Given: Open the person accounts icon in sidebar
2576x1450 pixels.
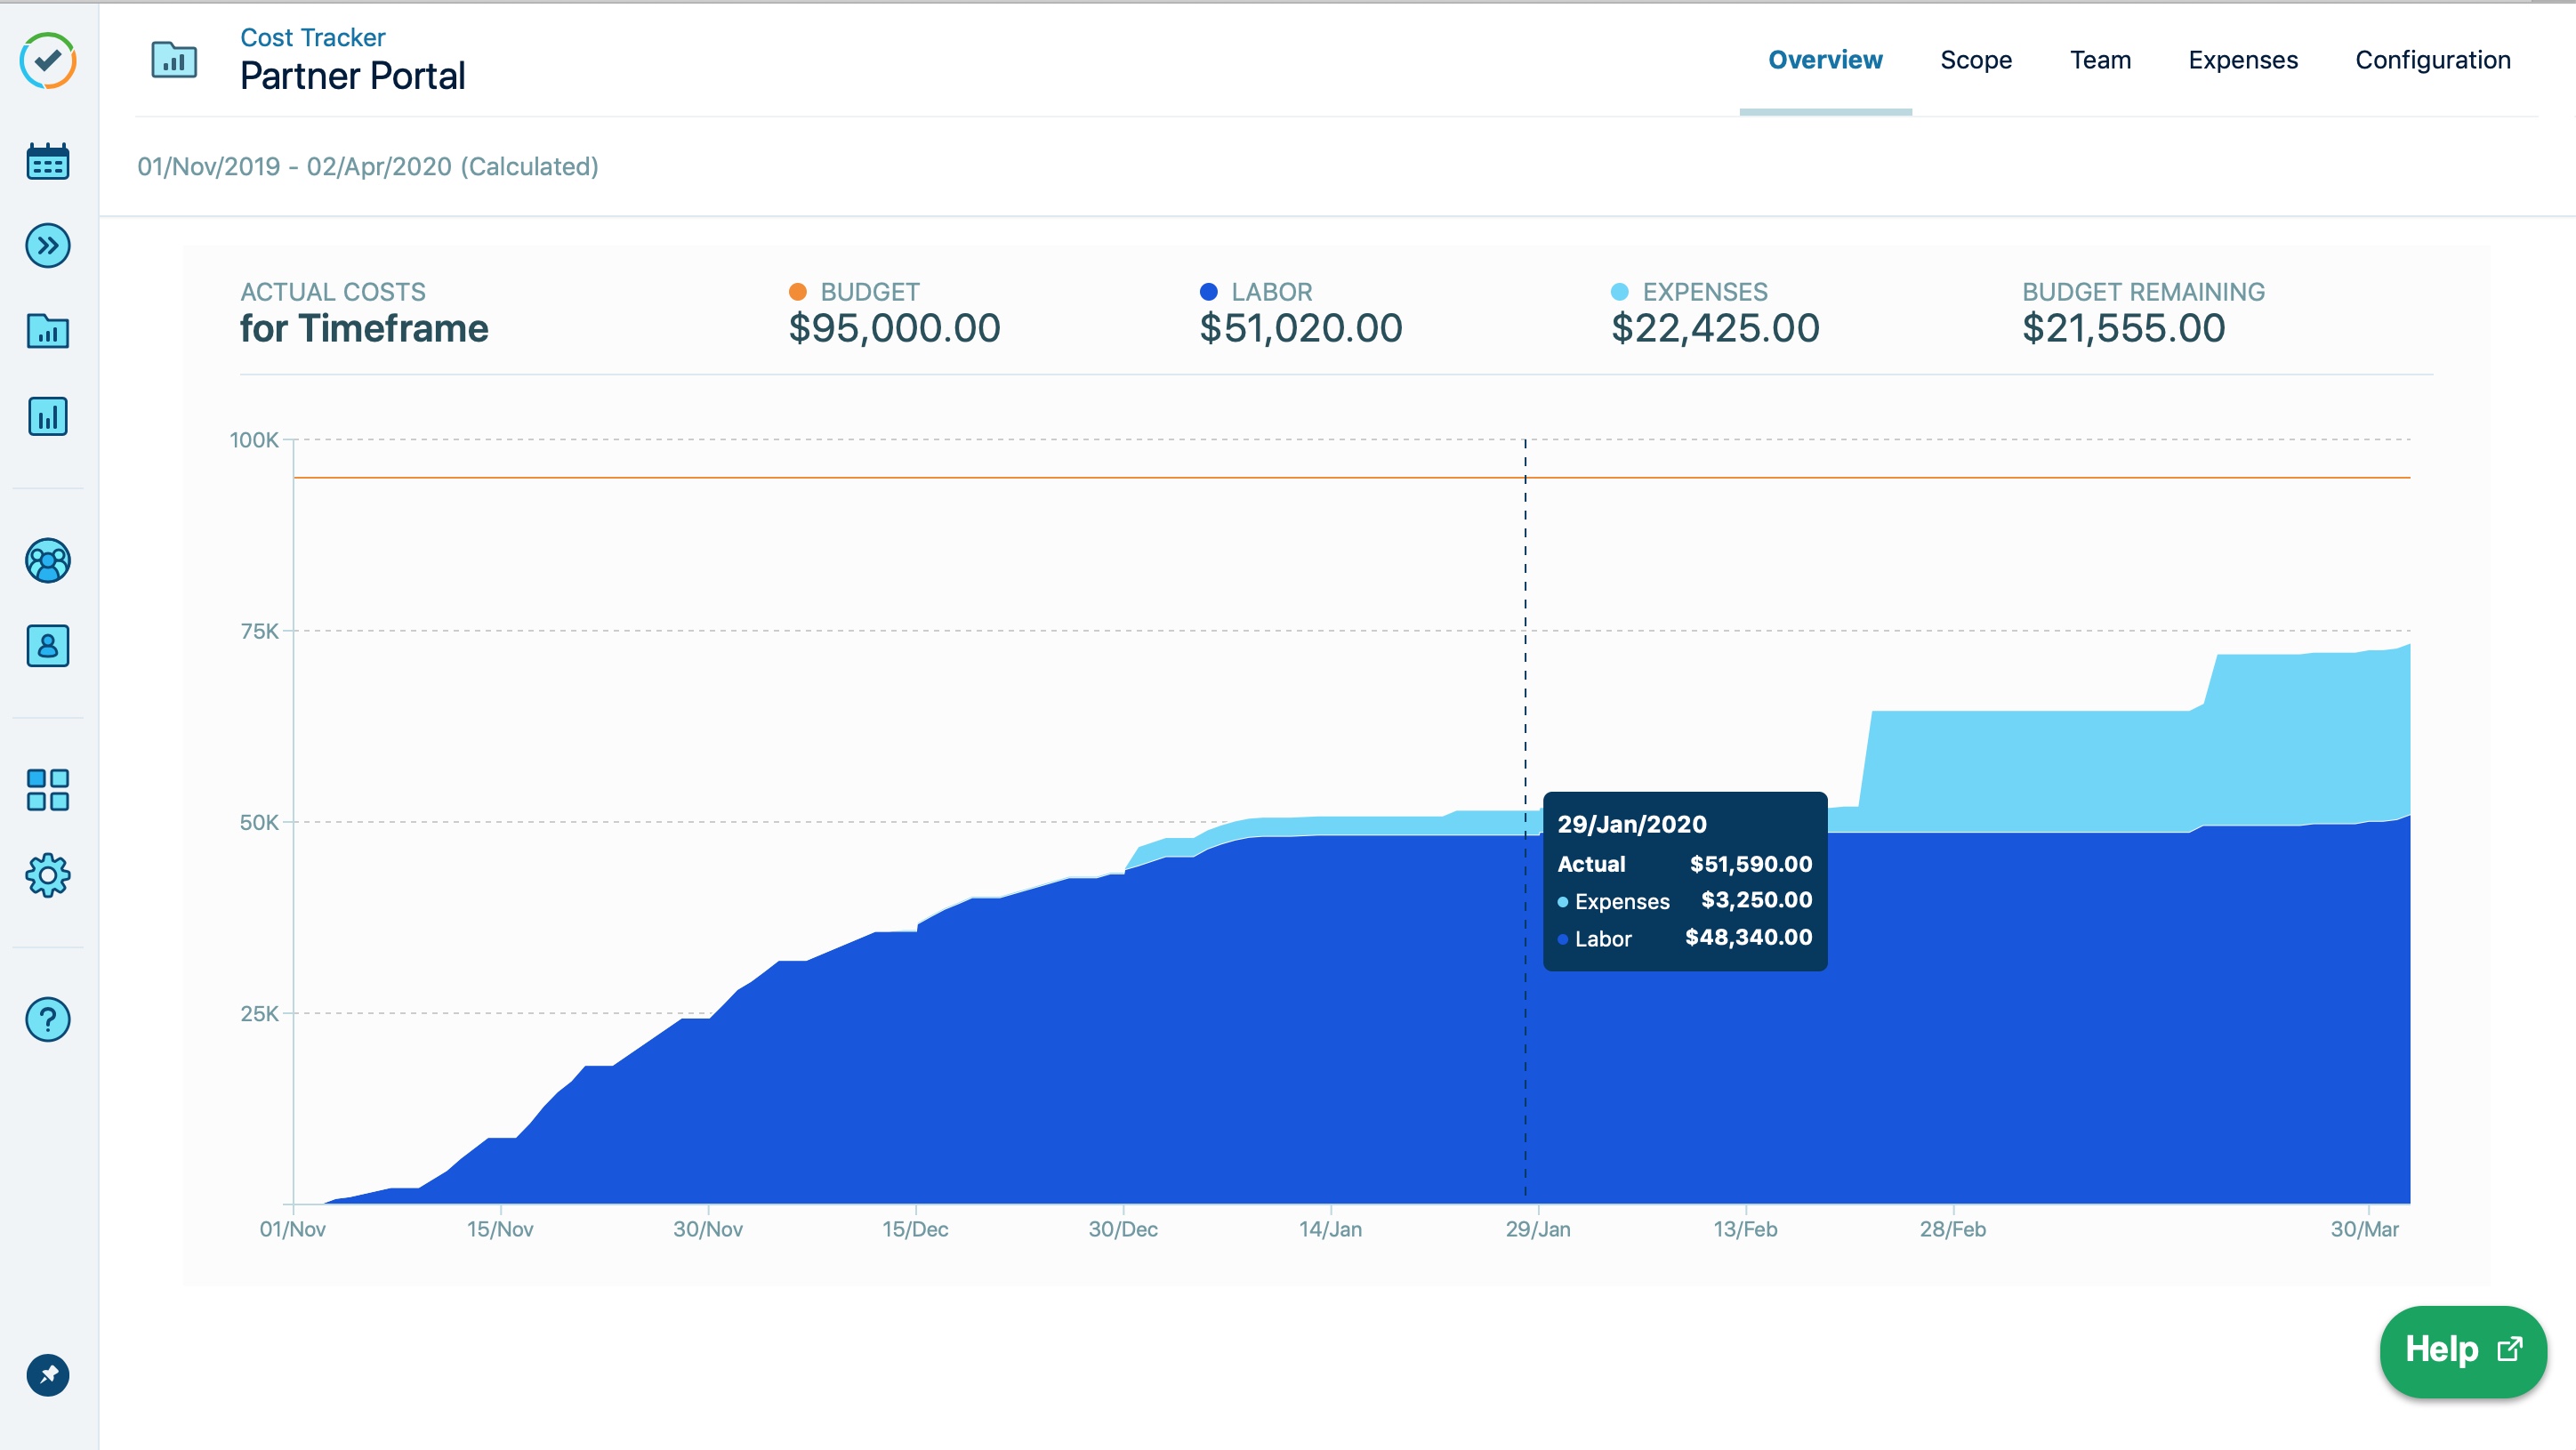Looking at the screenshot, I should coord(48,646).
